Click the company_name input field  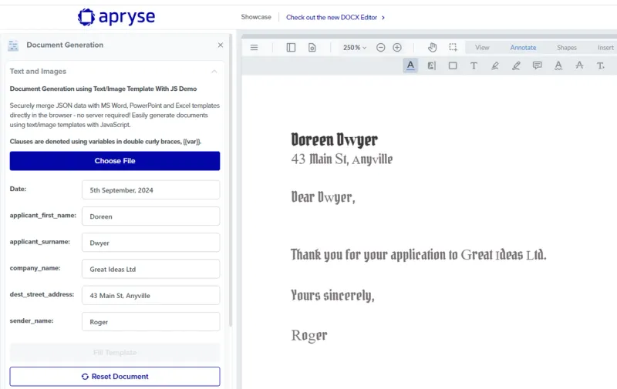point(150,269)
